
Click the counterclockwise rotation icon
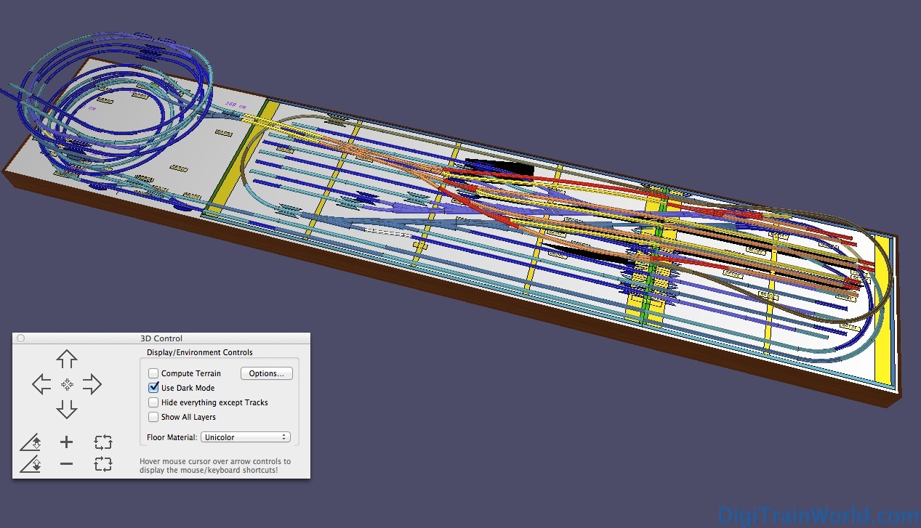[x=102, y=442]
